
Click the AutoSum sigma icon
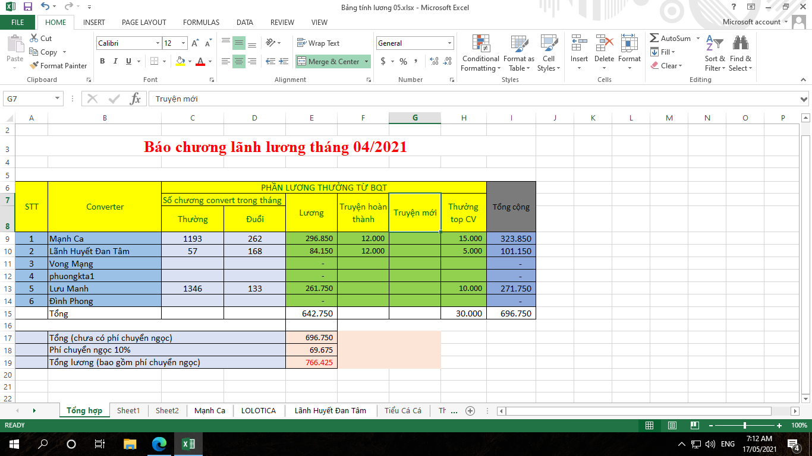click(x=654, y=39)
